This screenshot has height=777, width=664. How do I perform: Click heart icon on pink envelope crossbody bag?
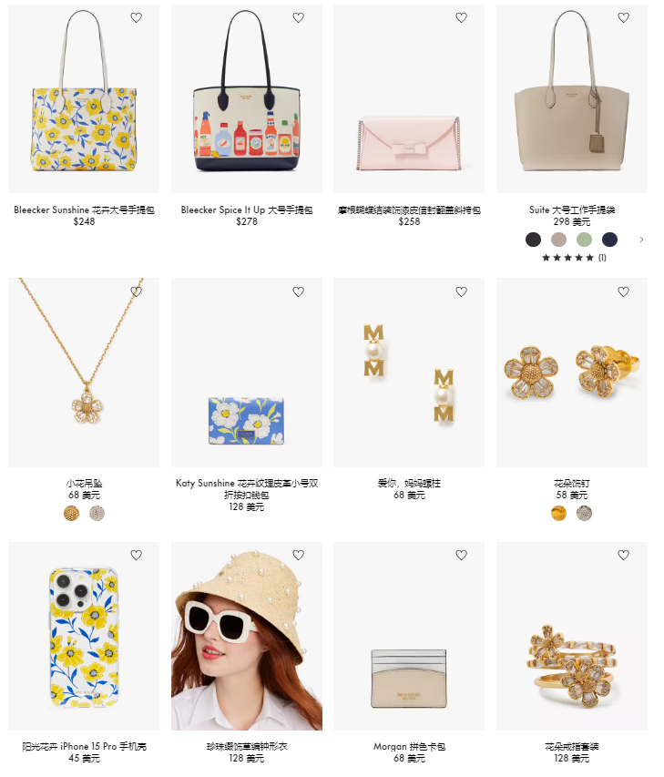tap(461, 18)
